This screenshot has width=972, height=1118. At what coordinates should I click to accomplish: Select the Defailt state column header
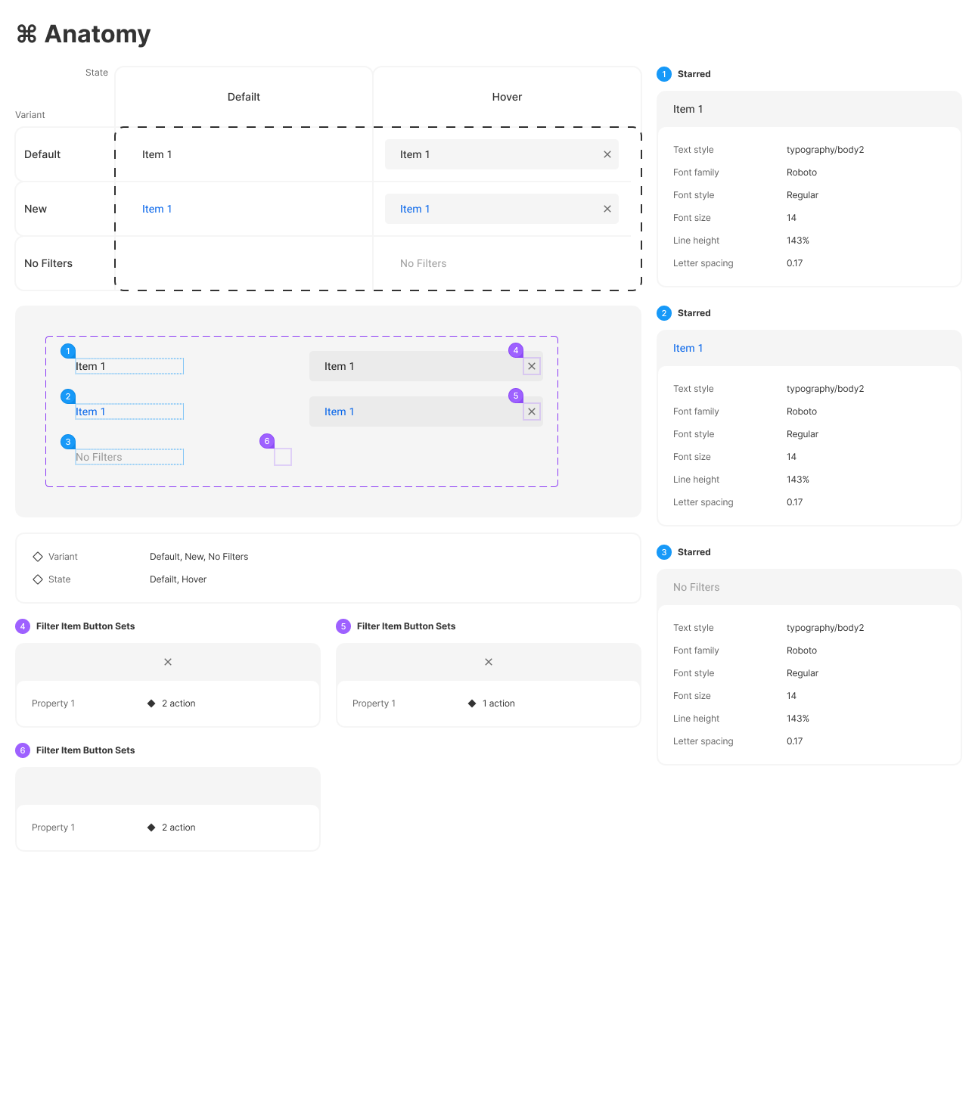click(244, 97)
